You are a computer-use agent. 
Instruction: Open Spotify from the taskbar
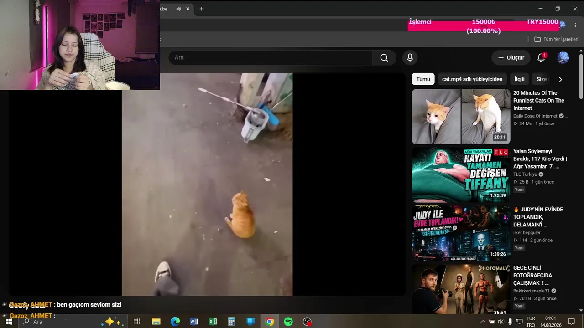(x=288, y=322)
